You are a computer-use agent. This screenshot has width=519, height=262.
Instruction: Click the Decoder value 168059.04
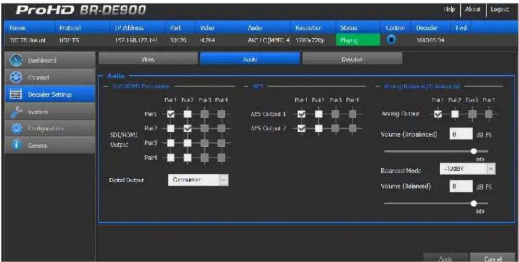click(430, 40)
